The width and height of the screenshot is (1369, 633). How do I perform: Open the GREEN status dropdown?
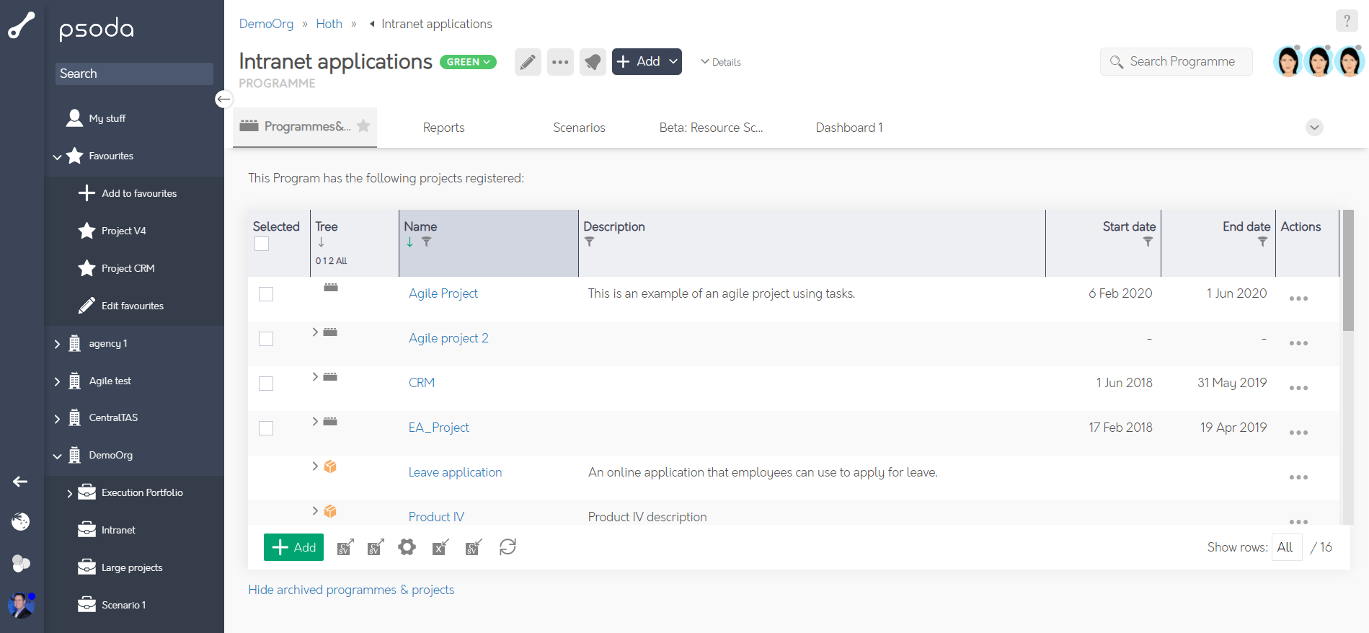468,62
